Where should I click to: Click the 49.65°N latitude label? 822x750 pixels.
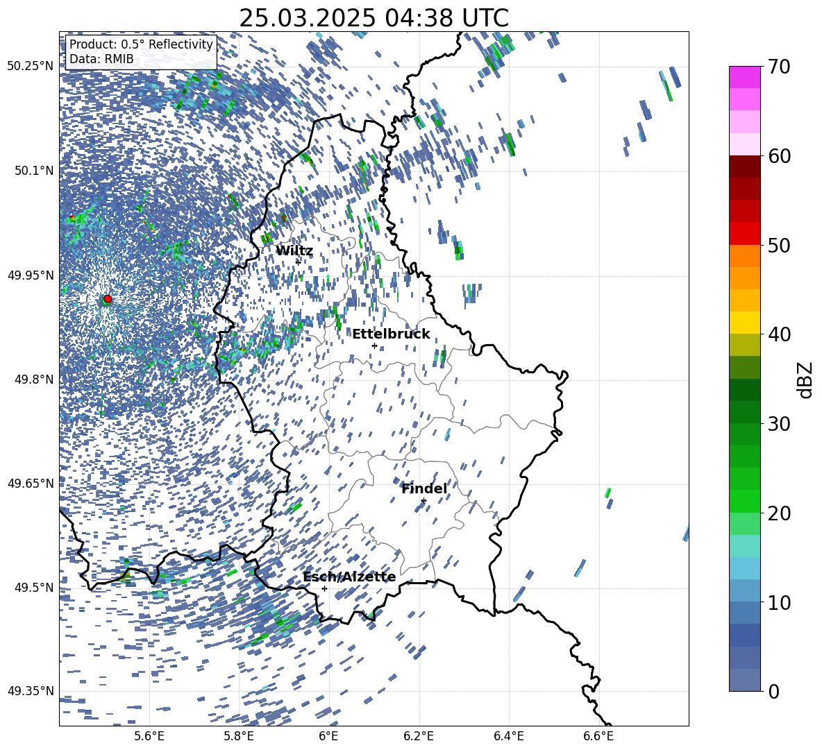coord(31,483)
